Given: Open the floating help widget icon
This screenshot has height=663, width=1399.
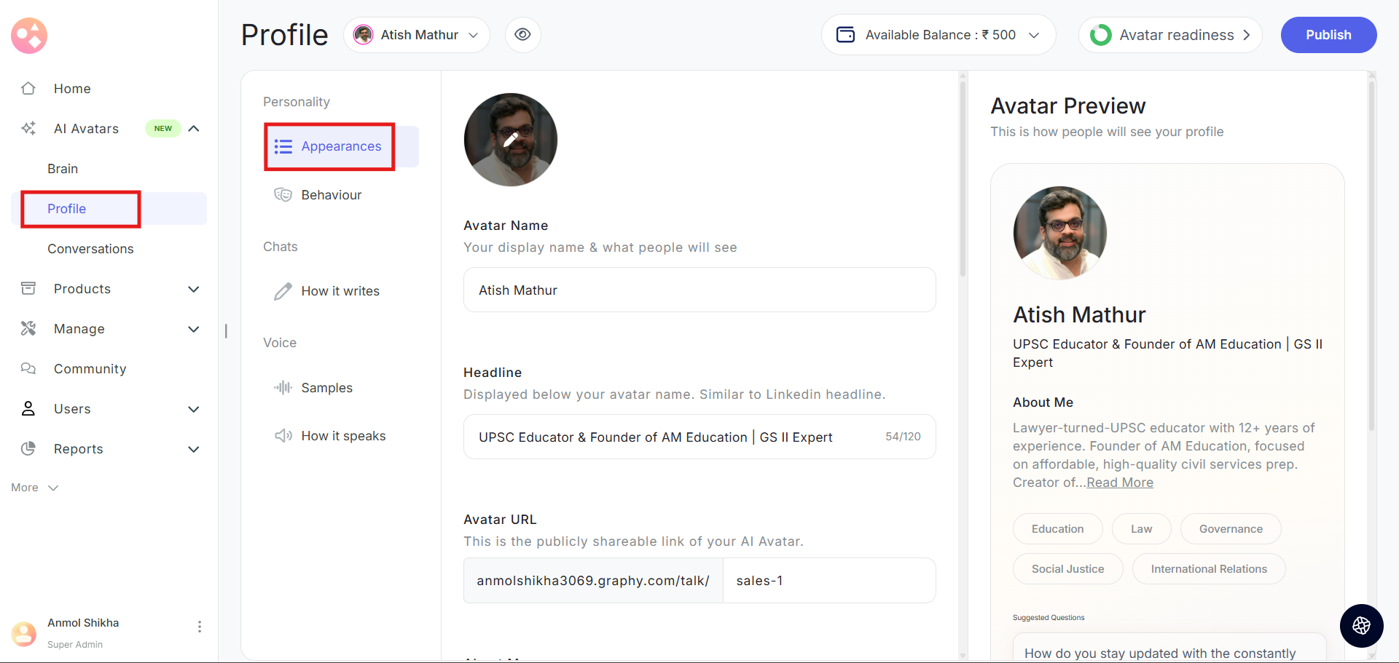Looking at the screenshot, I should (x=1361, y=626).
